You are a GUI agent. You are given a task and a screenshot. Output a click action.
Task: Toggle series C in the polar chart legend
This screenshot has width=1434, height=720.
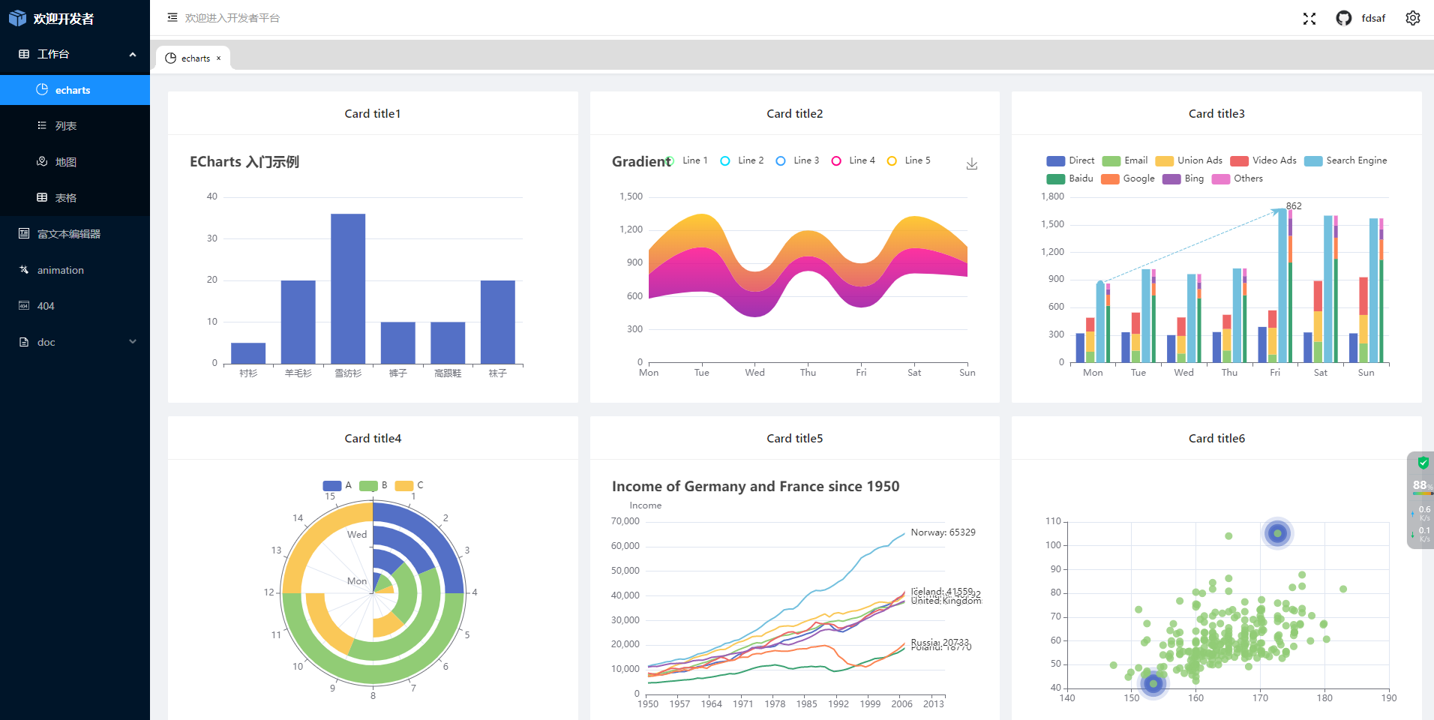(x=409, y=485)
